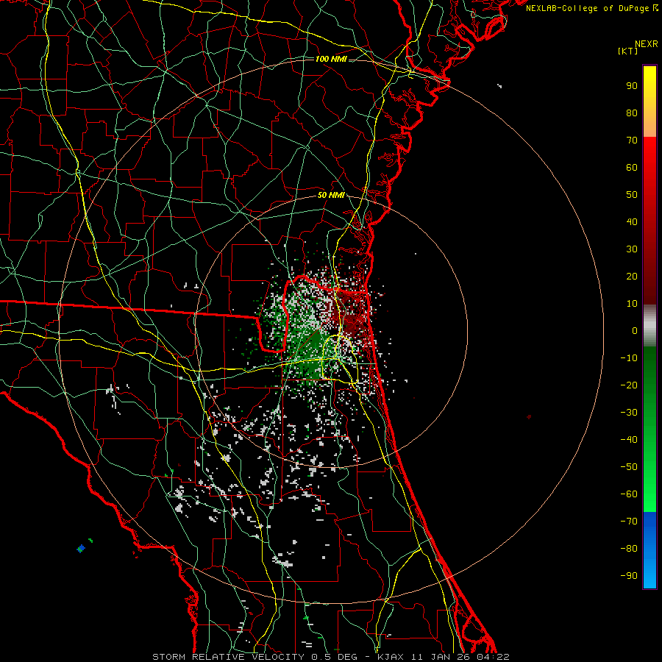
Task: Click the NEXLAB-College of DuPage label
Action: tap(591, 8)
